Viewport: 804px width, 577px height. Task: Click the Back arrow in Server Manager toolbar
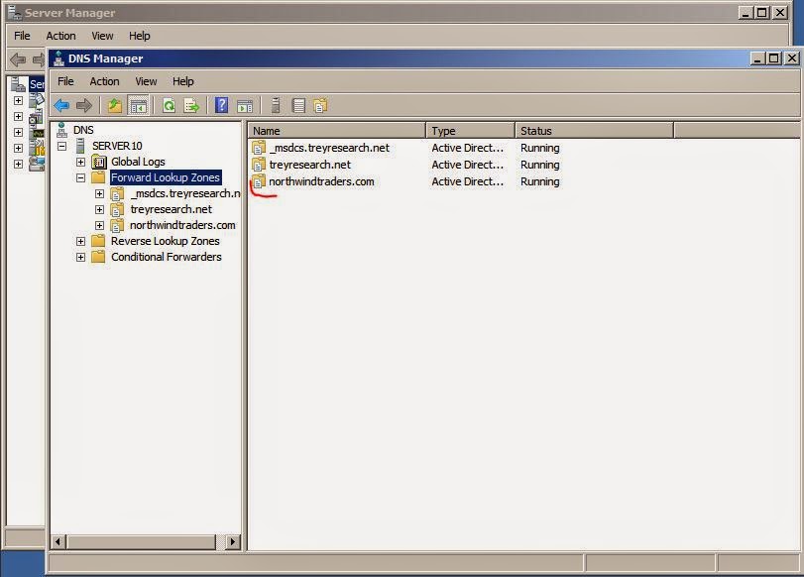coord(18,59)
